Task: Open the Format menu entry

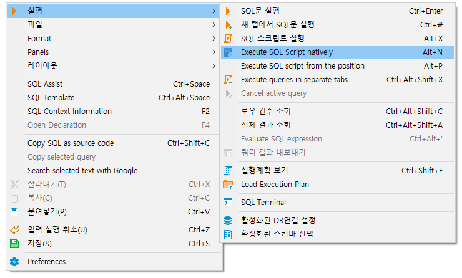Action: (113, 39)
